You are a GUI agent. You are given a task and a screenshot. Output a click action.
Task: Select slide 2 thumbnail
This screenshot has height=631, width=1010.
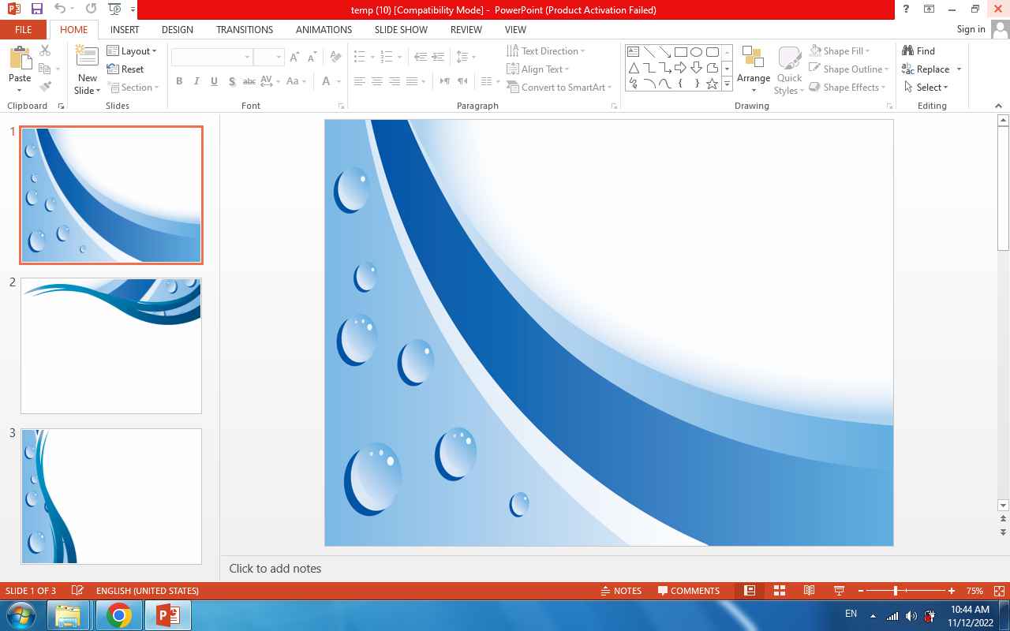point(111,345)
